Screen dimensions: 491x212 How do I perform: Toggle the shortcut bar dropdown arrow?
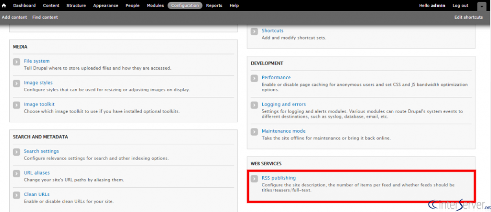point(481,6)
